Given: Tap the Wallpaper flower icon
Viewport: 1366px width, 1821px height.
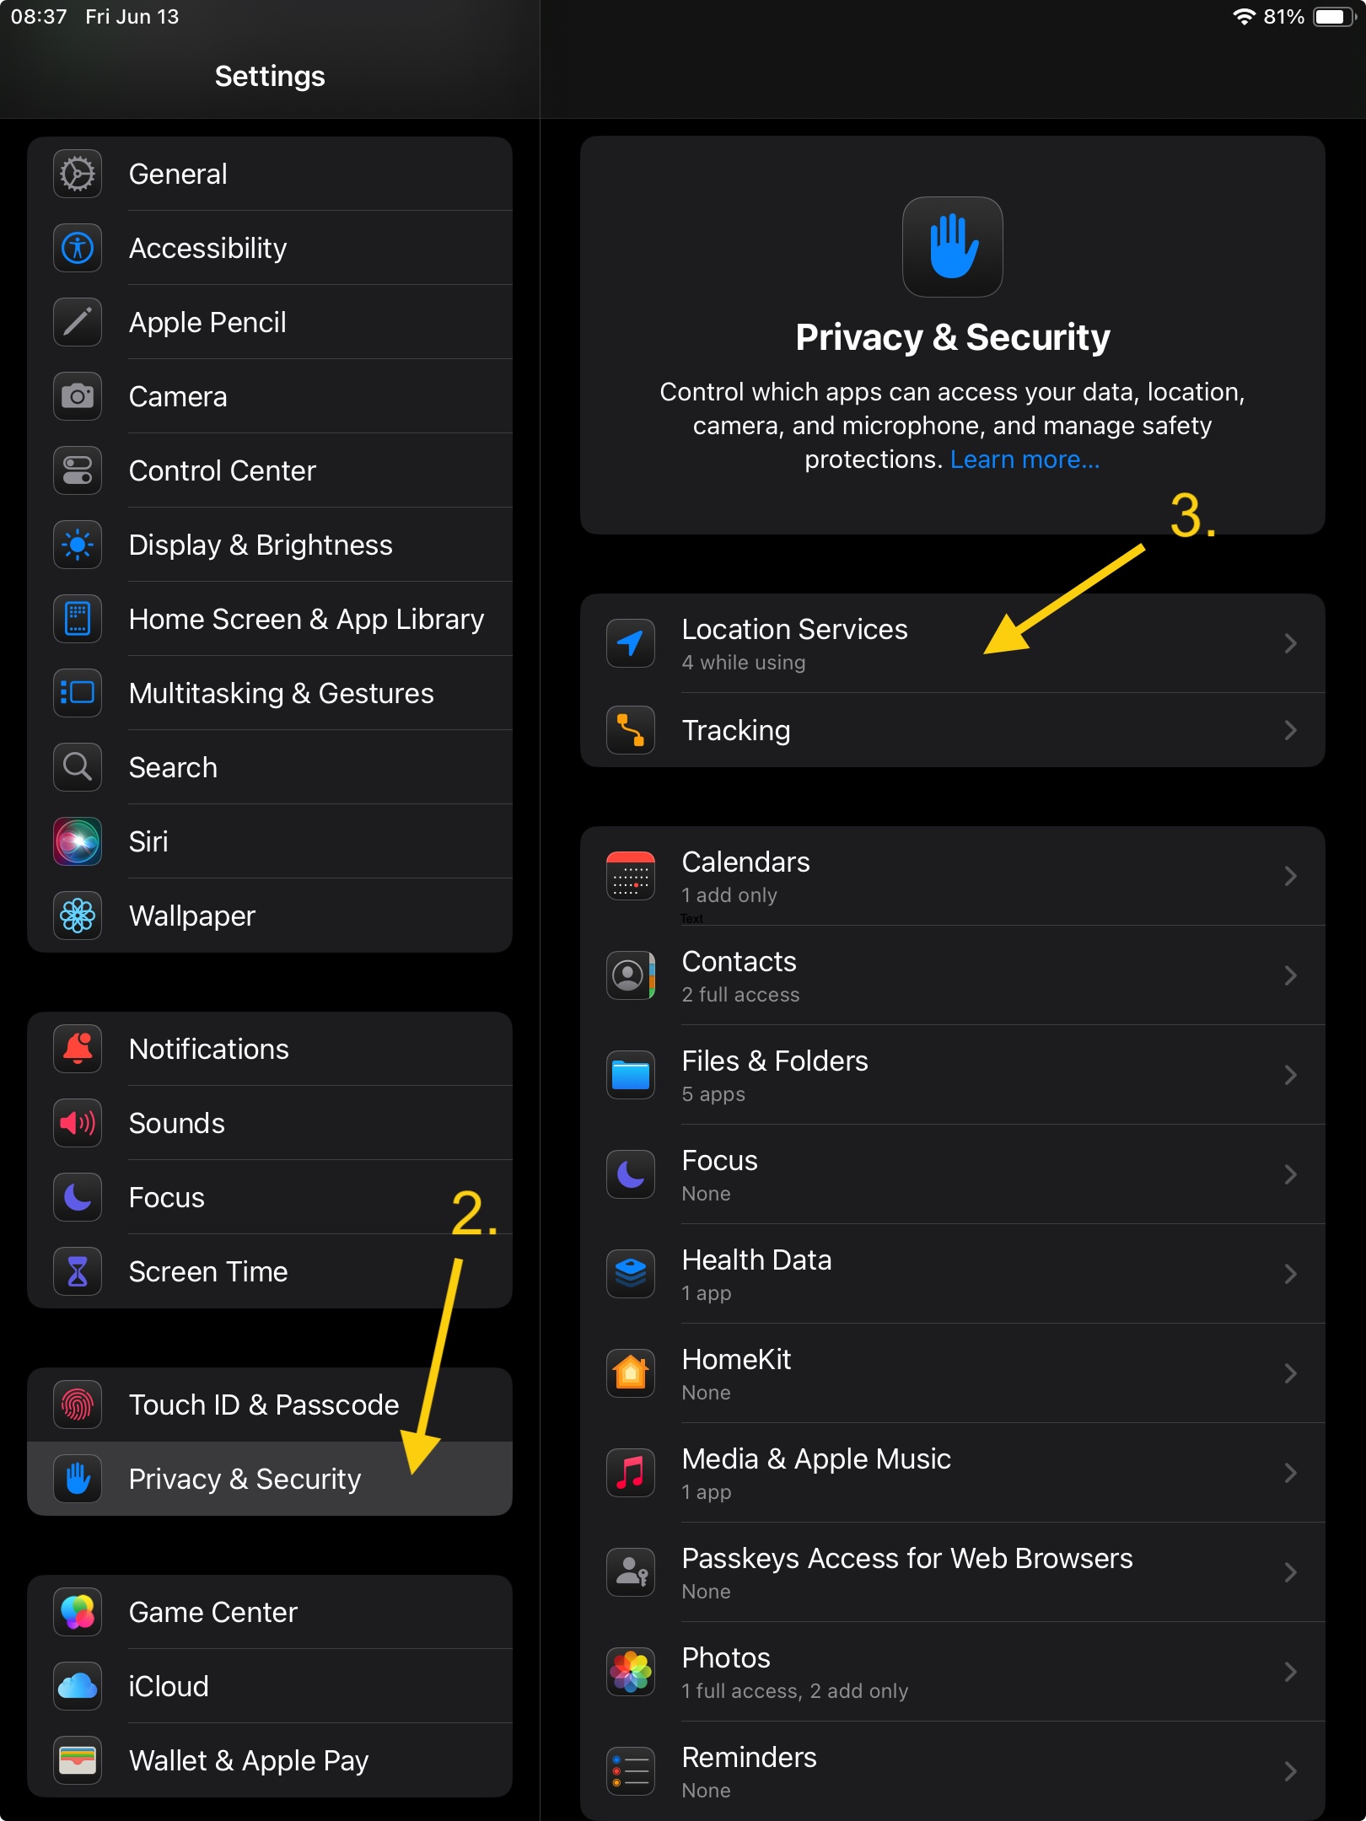Looking at the screenshot, I should (x=78, y=916).
